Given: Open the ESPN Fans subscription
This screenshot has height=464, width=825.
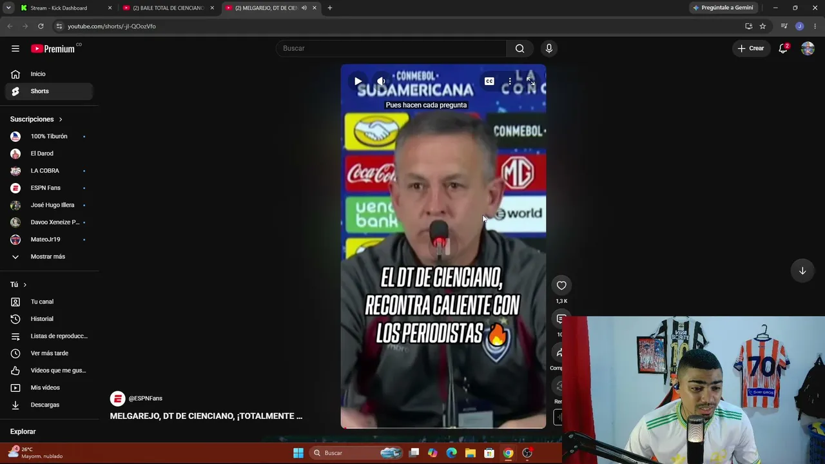Looking at the screenshot, I should (49, 188).
